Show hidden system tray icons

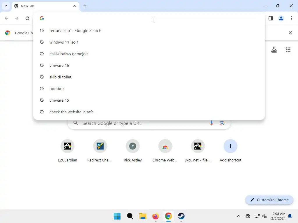click(x=239, y=216)
